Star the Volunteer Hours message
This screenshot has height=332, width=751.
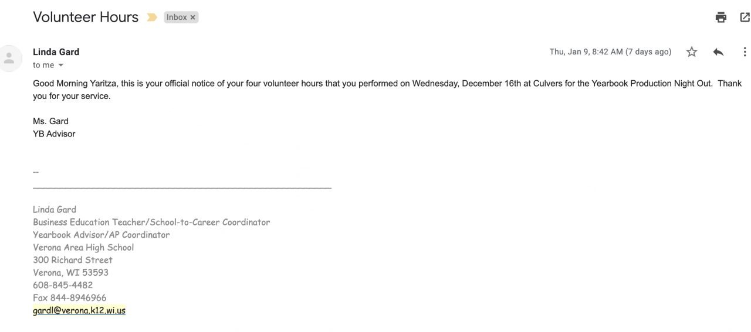692,52
